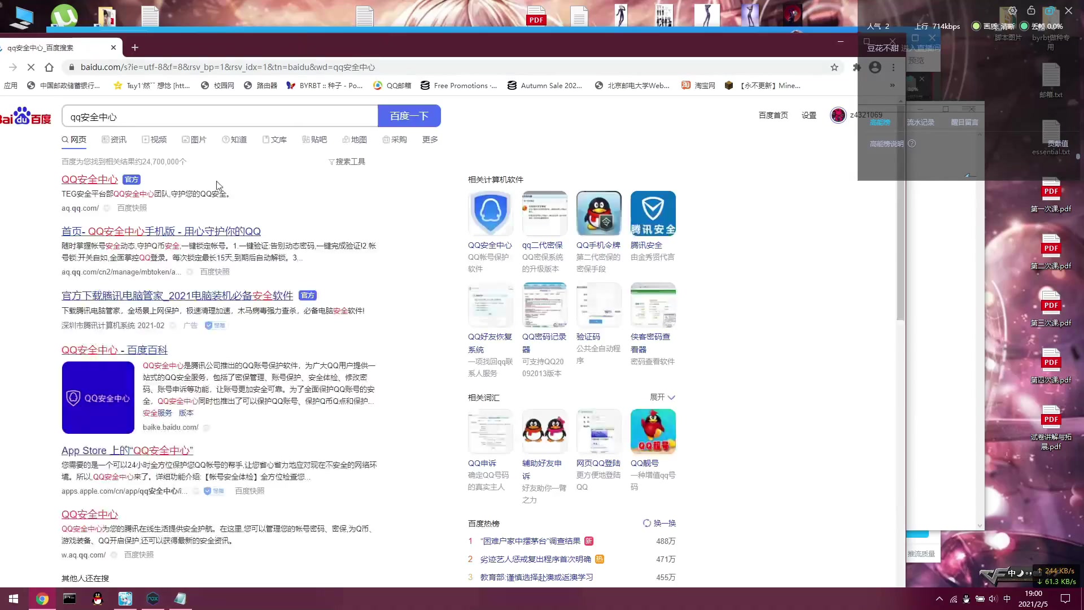Open 百度快照 under aq.qq.com result

point(132,208)
